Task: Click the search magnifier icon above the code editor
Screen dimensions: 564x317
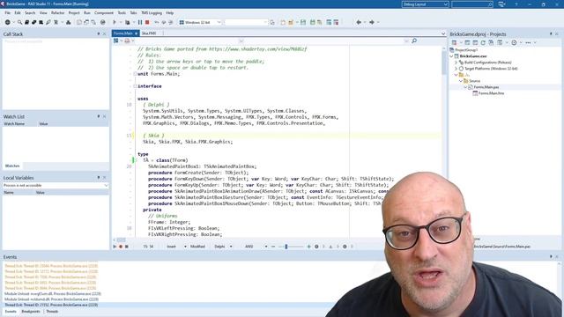Action: [x=414, y=41]
